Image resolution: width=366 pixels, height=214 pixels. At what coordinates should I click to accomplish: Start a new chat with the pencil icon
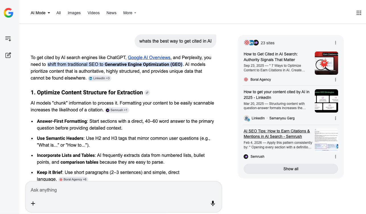[8, 55]
